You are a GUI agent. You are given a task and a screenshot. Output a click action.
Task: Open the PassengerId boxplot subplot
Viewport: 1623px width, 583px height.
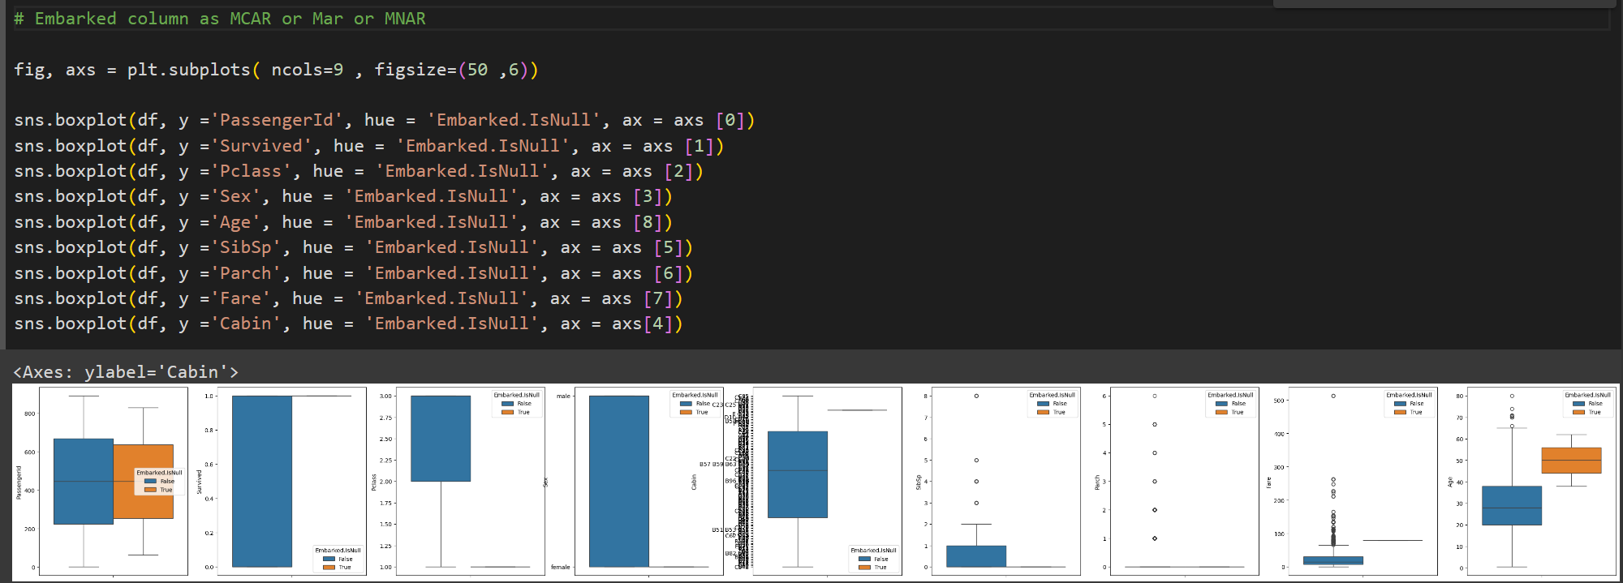[113, 482]
